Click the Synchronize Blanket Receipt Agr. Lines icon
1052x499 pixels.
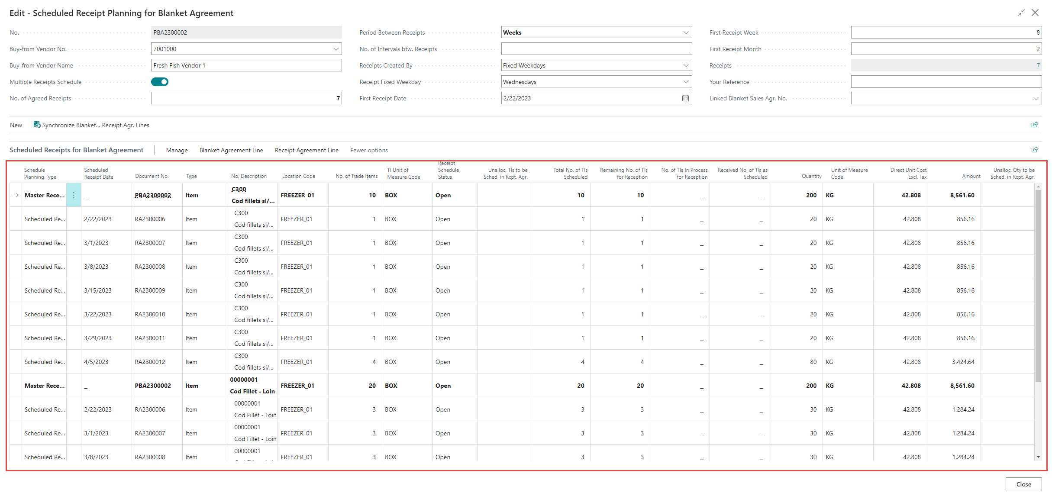pos(37,125)
